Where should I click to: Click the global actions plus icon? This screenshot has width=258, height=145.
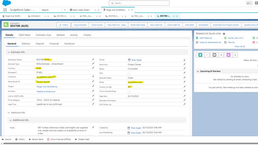pyautogui.click(x=256, y=3)
